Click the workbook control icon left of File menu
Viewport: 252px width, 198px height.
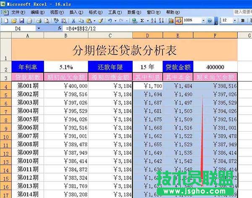6,12
